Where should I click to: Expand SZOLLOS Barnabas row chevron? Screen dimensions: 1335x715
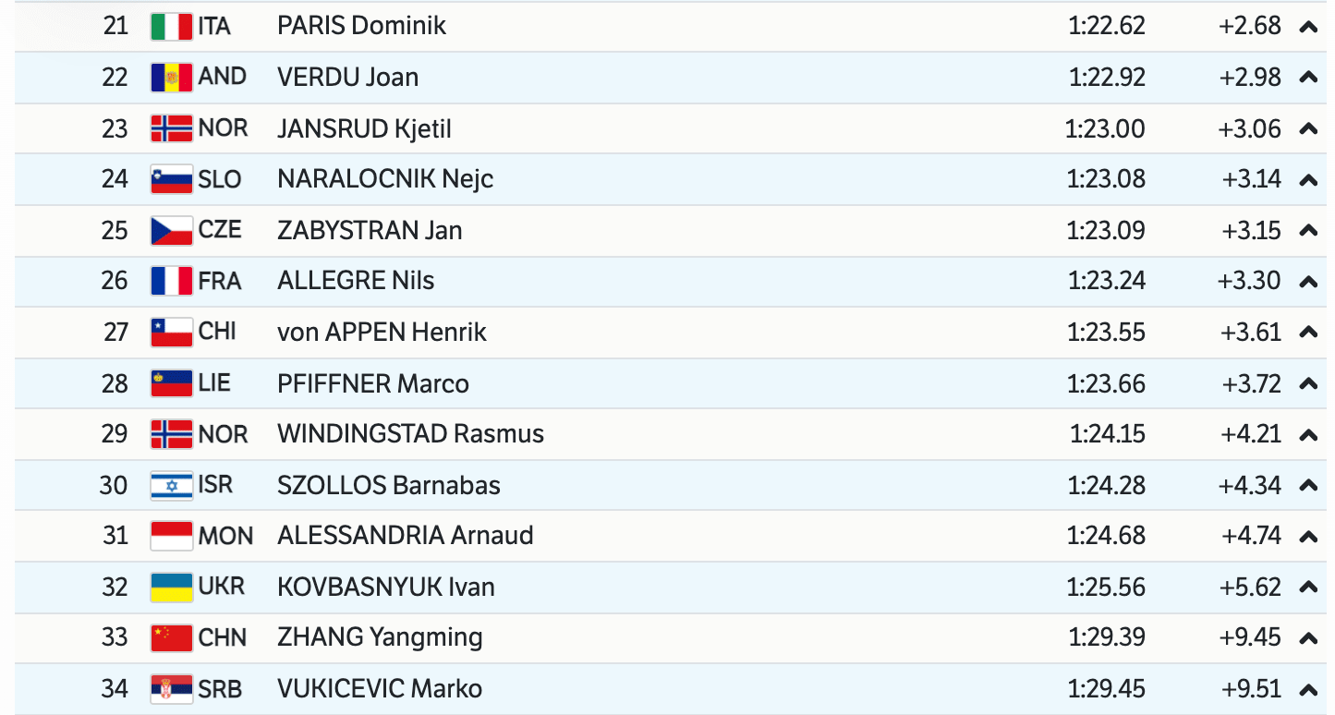coord(1308,486)
